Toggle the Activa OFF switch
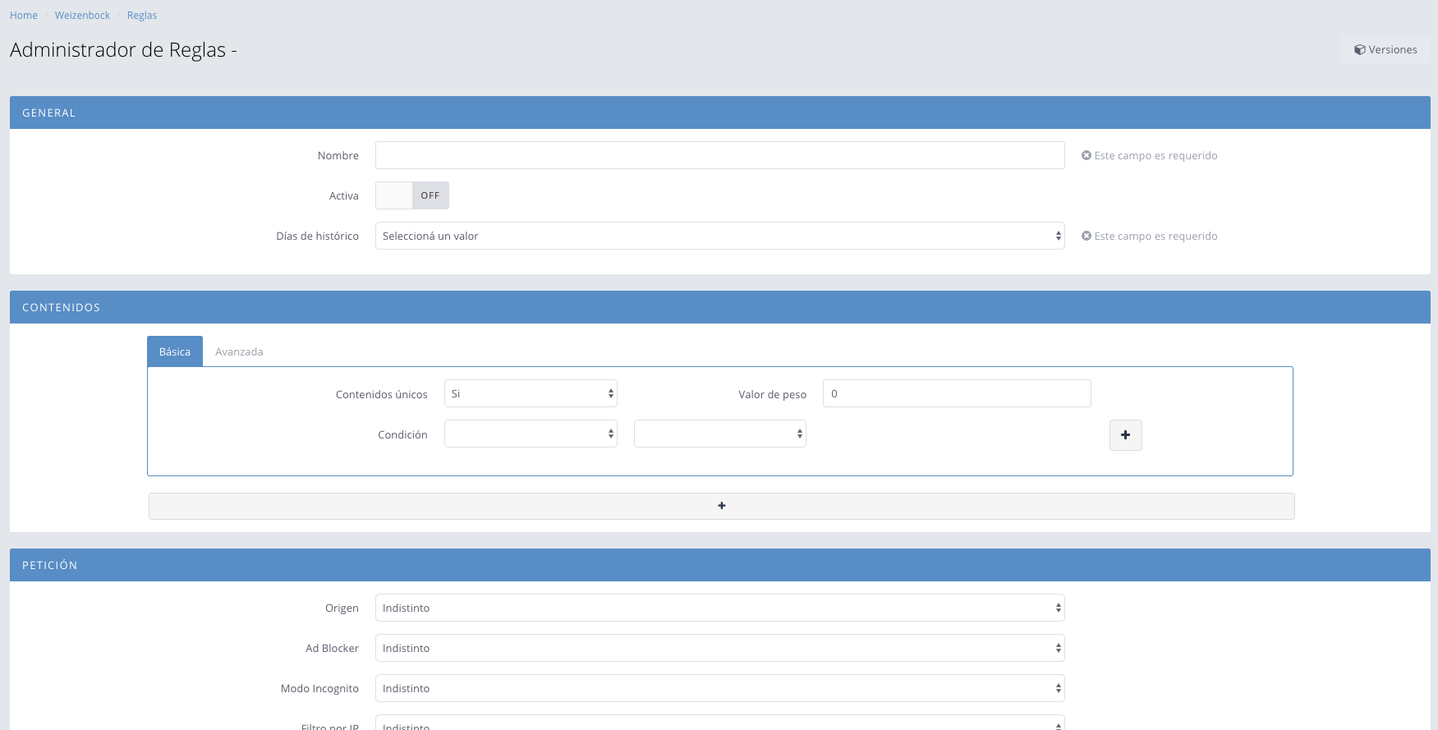 (412, 195)
